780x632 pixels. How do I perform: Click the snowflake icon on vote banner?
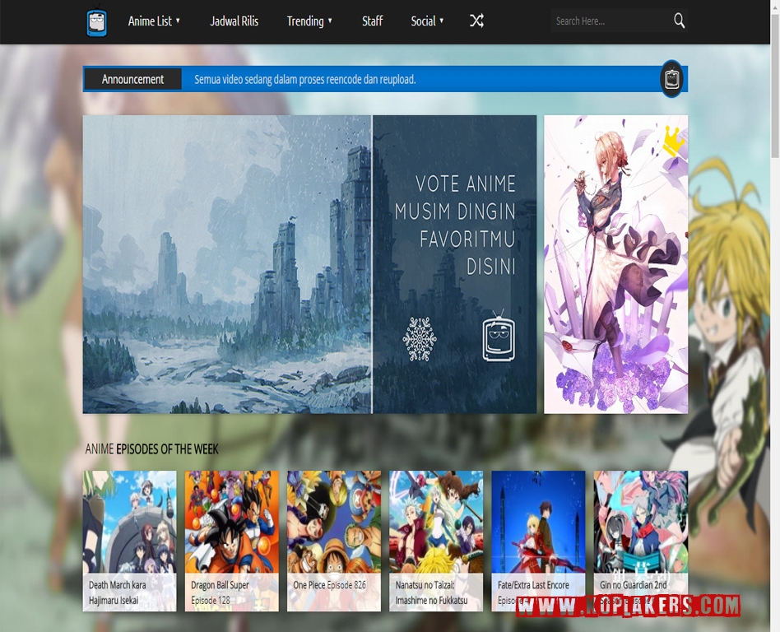click(x=420, y=339)
